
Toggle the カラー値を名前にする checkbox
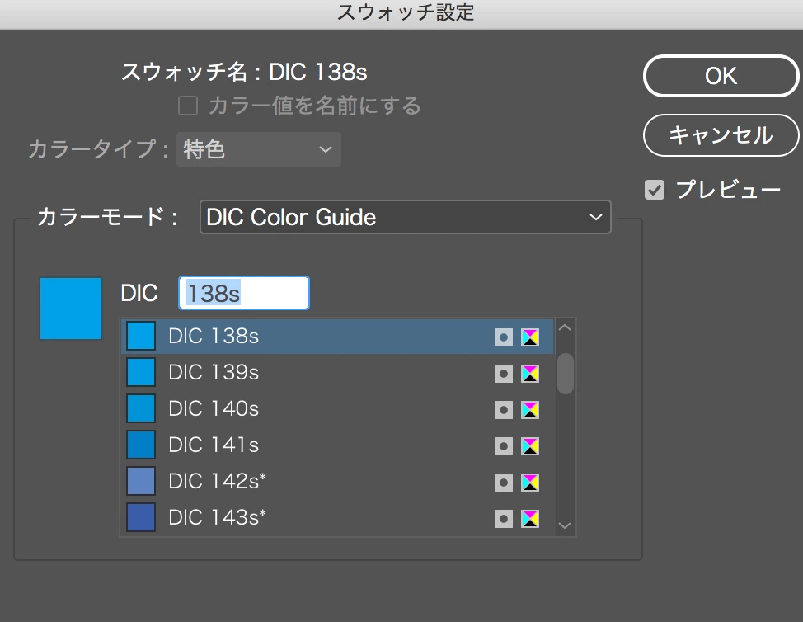(188, 106)
